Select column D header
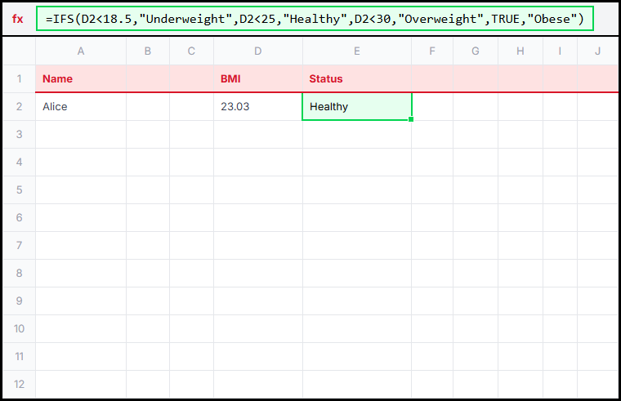The image size is (621, 401). click(x=257, y=51)
